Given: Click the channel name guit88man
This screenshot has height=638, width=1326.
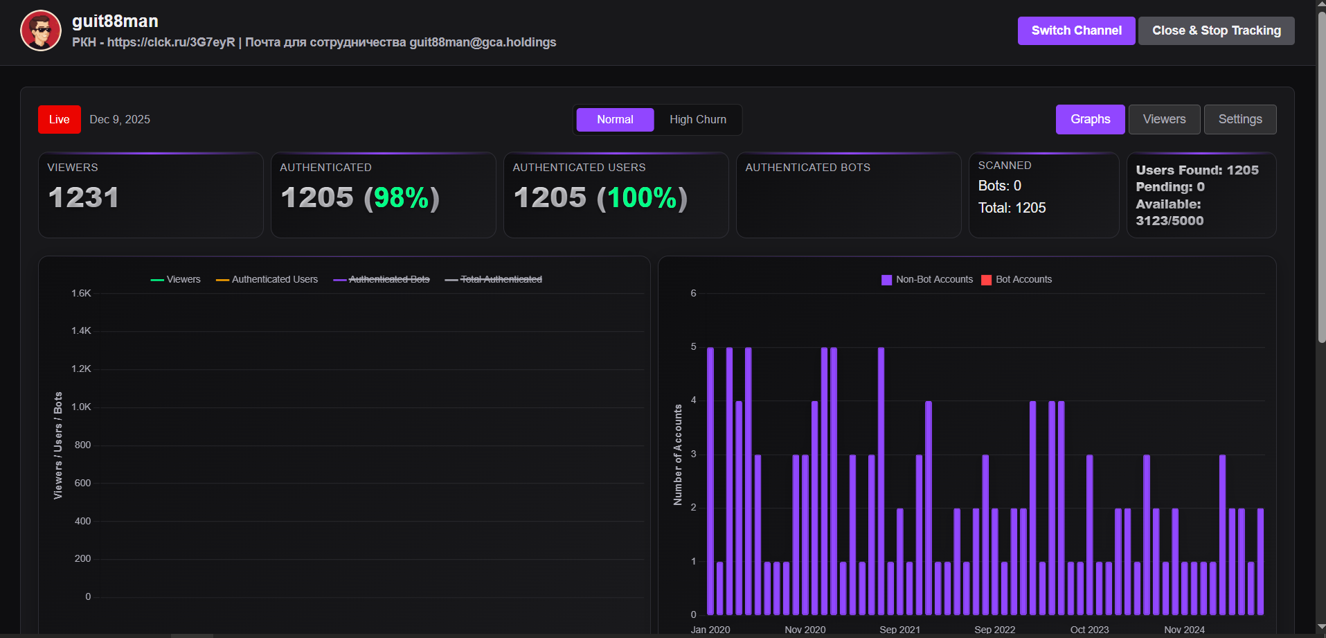Looking at the screenshot, I should 115,21.
